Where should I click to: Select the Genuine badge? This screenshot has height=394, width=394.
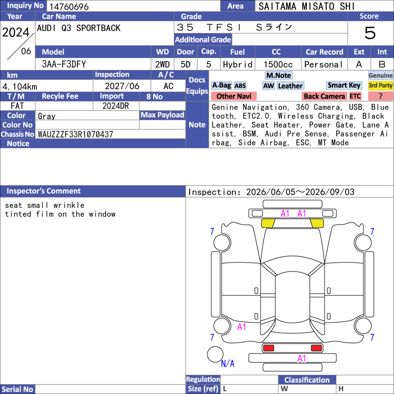click(x=380, y=75)
